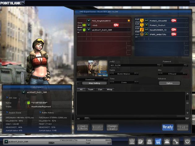Image resolution: width=195 pixels, height=146 pixels.
Task: Click the Invite button
Action: [x=97, y=127]
